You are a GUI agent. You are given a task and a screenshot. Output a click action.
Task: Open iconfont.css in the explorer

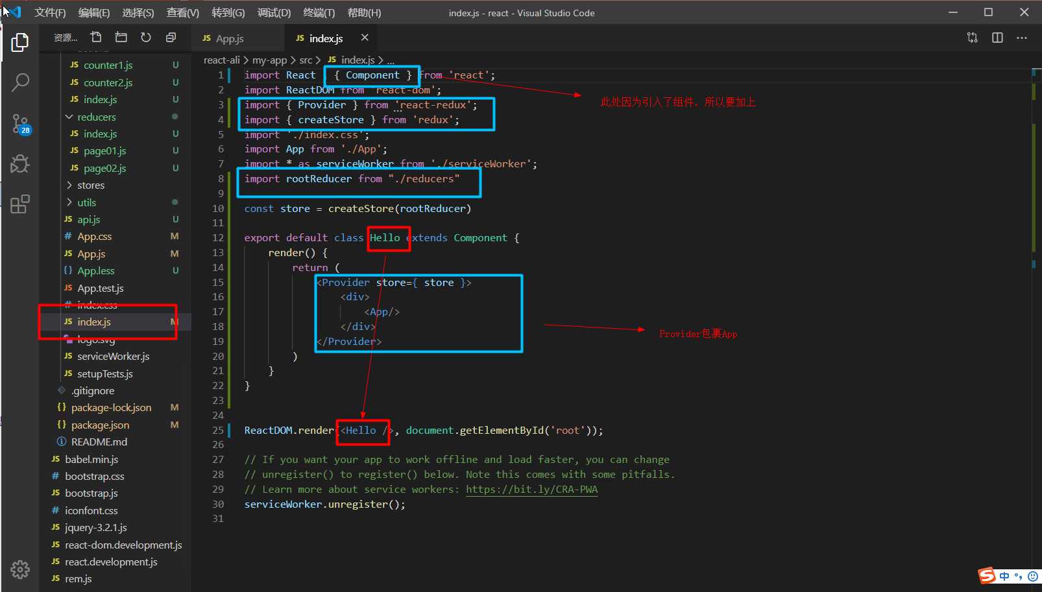[91, 511]
